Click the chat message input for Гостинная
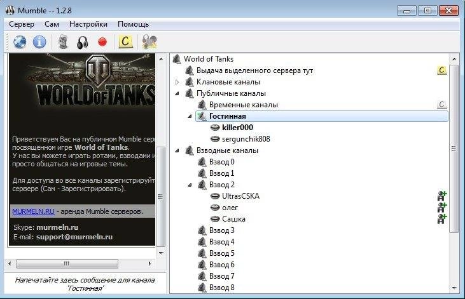The width and height of the screenshot is (465, 299). (x=85, y=284)
